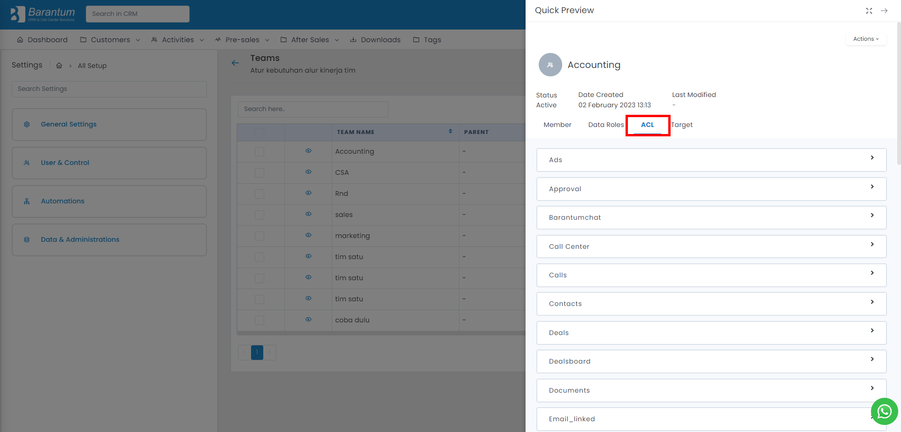Go to Dashboard

pyautogui.click(x=42, y=40)
